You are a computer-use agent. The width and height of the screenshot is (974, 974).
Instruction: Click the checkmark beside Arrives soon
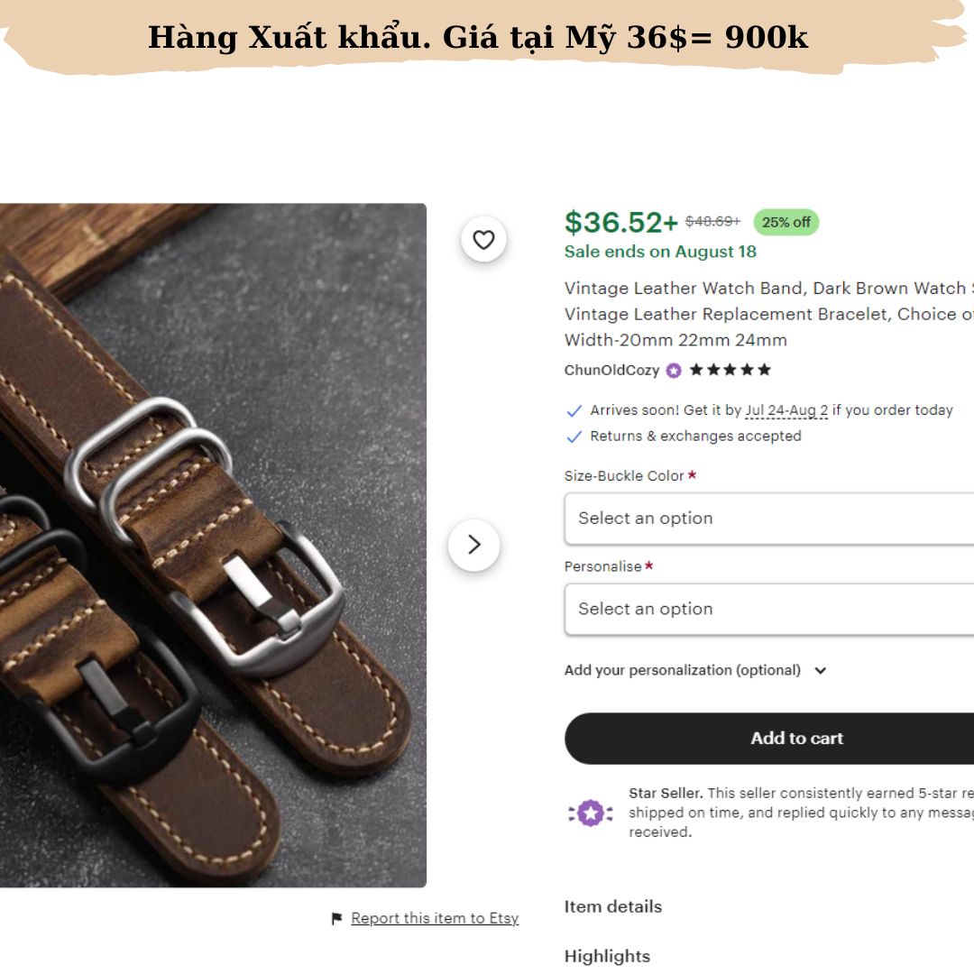tap(574, 410)
